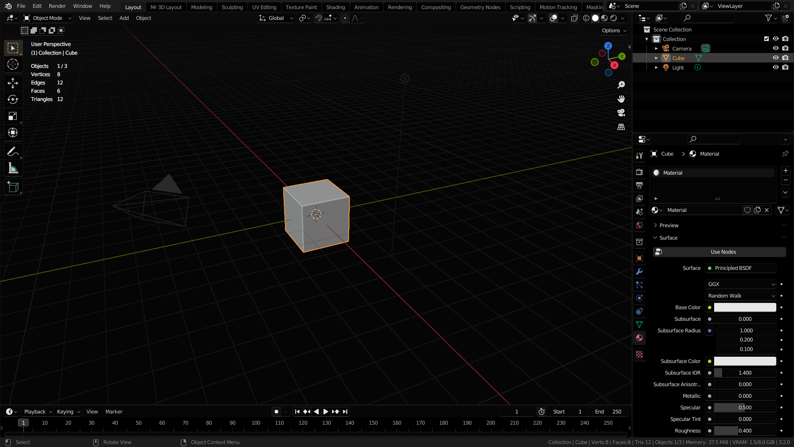Expand the Camera item in the outliner

656,48
